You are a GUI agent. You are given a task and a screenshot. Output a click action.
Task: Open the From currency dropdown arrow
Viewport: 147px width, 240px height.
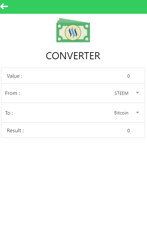point(138,93)
